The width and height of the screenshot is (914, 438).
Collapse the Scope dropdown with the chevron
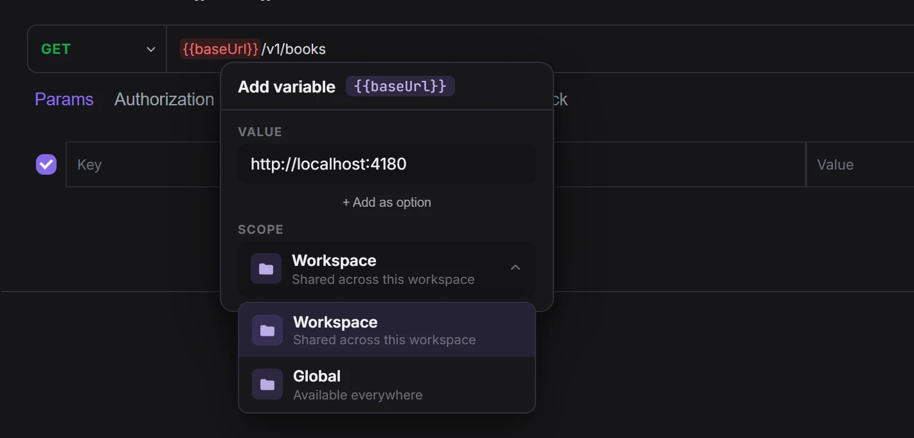(515, 267)
